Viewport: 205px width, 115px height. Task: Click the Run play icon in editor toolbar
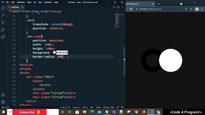pos(114,7)
